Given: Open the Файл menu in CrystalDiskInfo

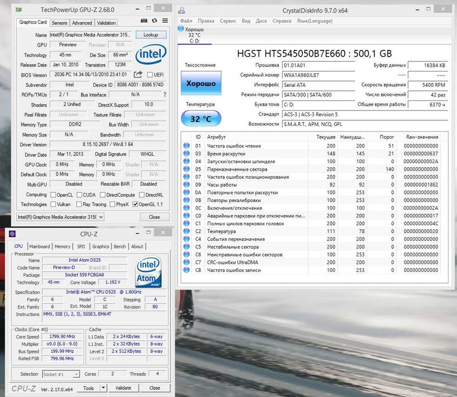Looking at the screenshot, I should click(186, 21).
